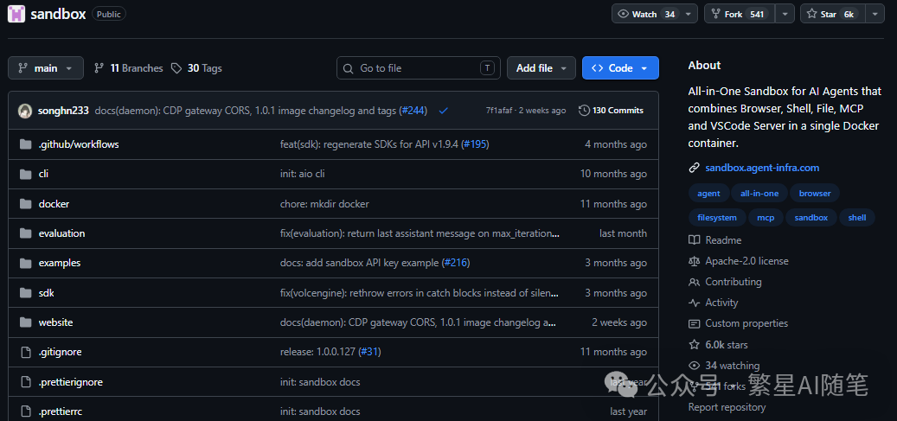Viewport: 897px width, 421px height.
Task: Click the sandbox repository avatar icon
Action: [16, 14]
